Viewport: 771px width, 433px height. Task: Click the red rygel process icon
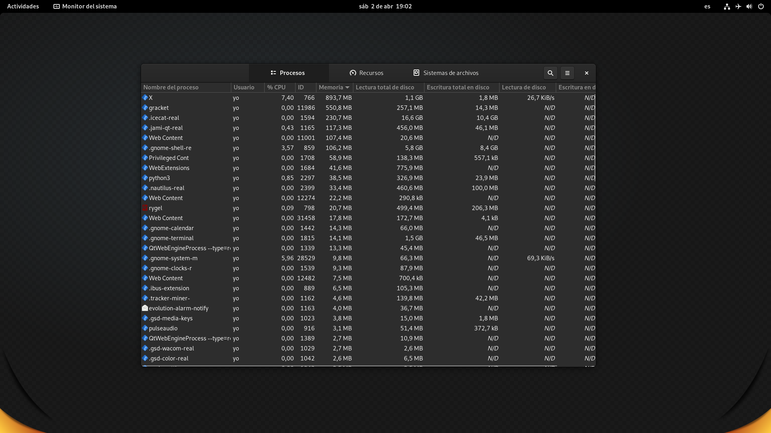145,208
